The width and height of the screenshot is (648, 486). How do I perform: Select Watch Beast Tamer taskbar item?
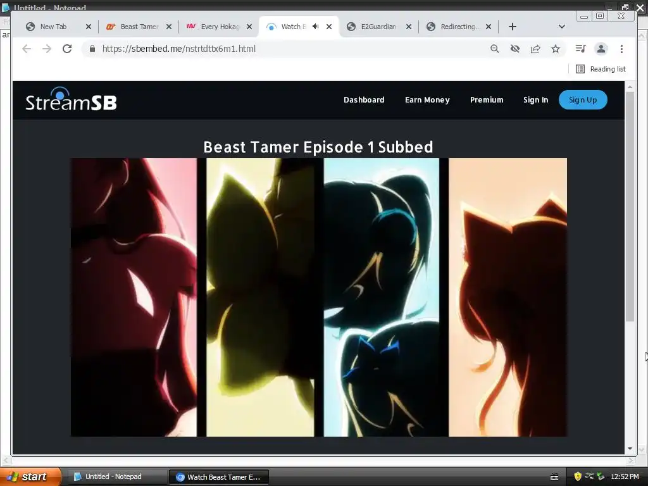tap(219, 477)
